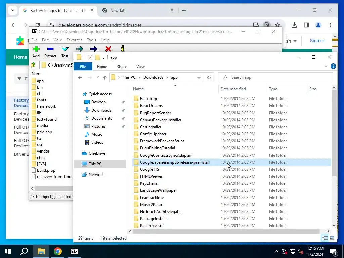This screenshot has width=344, height=258.
Task: Click the Explorer help question mark icon
Action: [x=333, y=66]
